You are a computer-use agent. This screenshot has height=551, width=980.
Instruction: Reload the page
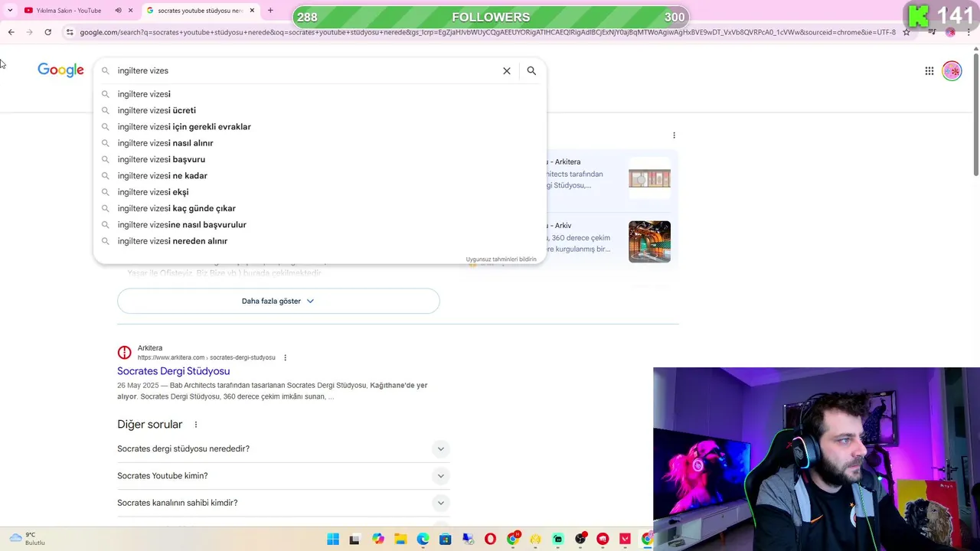click(47, 32)
